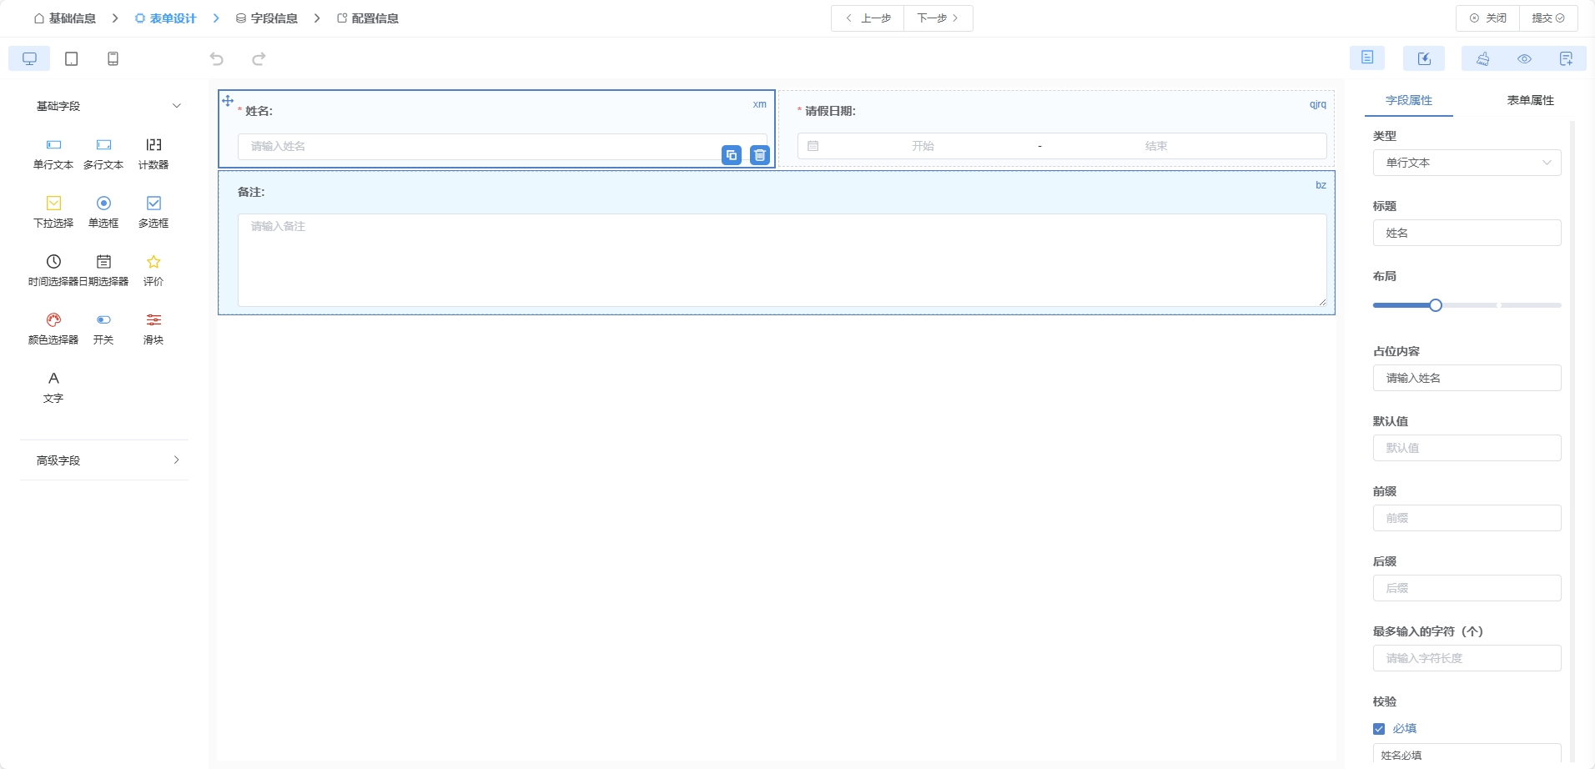Clear the form with the broom icon
1595x769 pixels.
pyautogui.click(x=1482, y=58)
